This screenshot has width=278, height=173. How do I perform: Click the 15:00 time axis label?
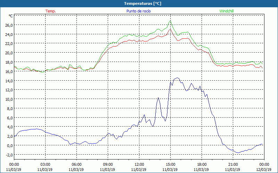[x=170, y=165]
